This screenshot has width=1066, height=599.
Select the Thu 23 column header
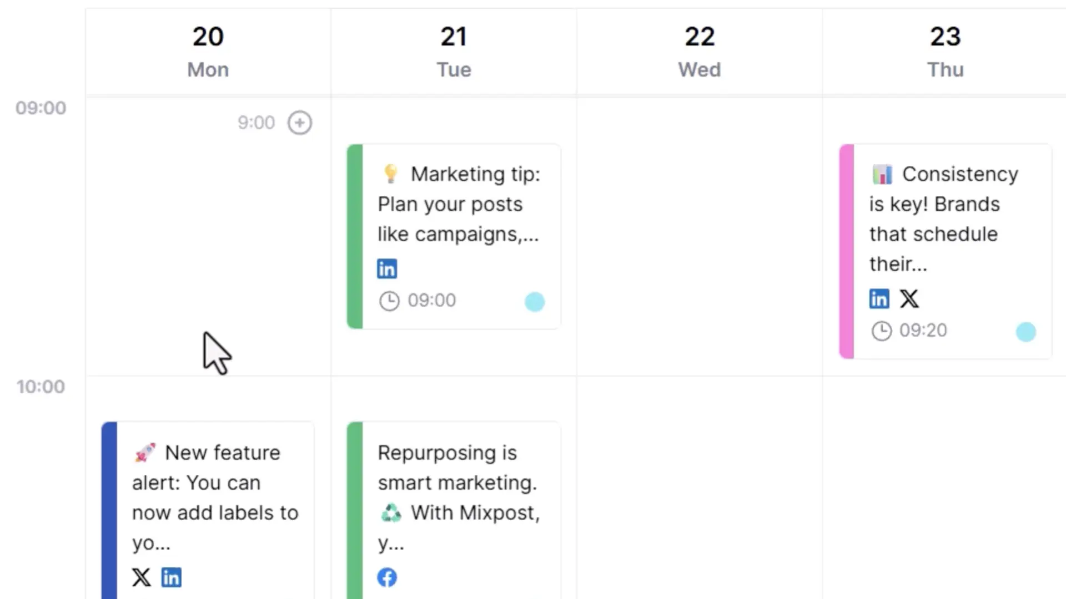point(945,50)
